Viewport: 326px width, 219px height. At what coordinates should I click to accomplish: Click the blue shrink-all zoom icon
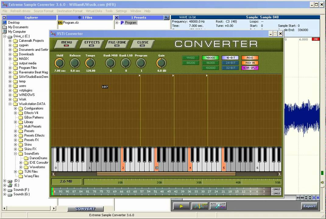318,198
